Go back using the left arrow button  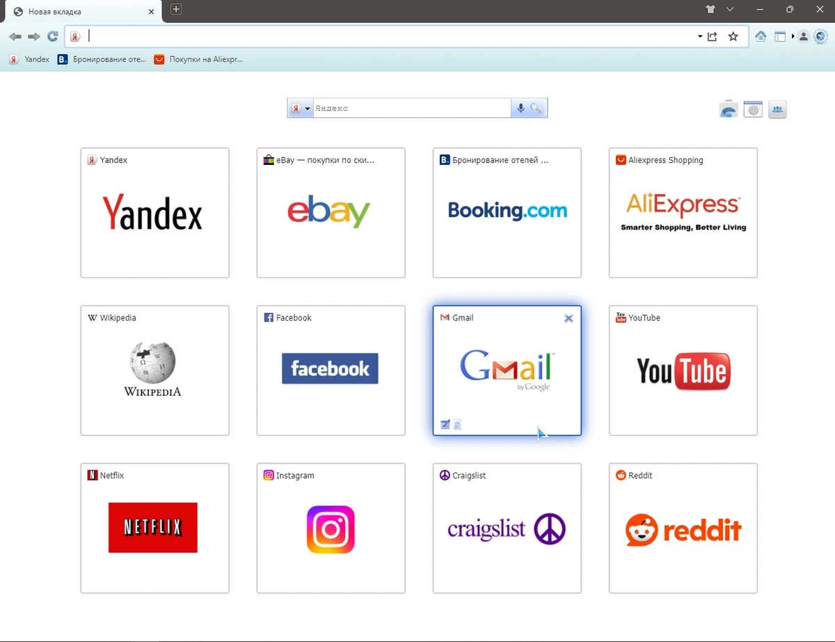(x=15, y=37)
